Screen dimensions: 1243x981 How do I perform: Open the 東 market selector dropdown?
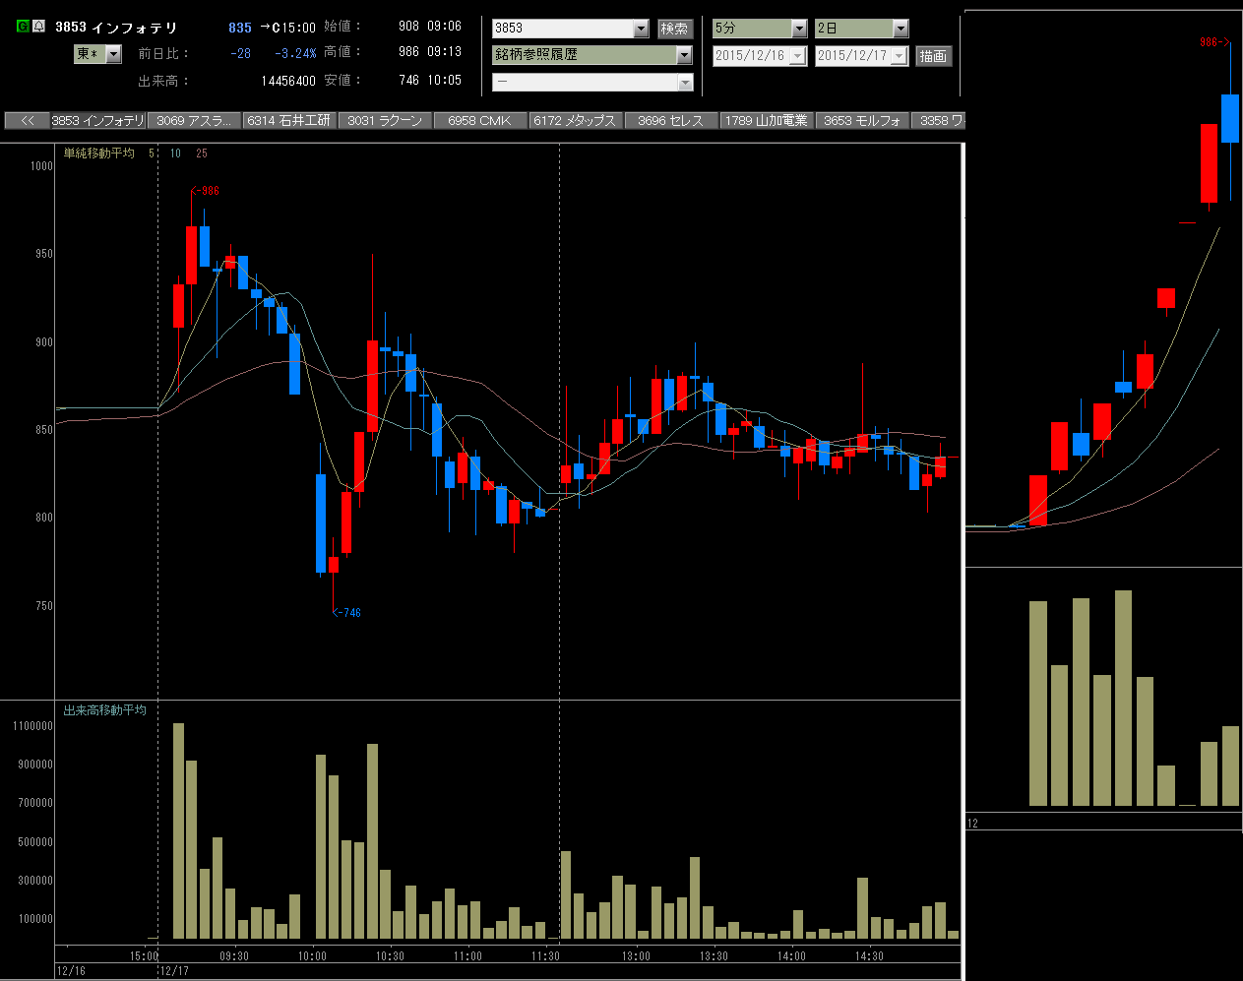click(x=98, y=54)
